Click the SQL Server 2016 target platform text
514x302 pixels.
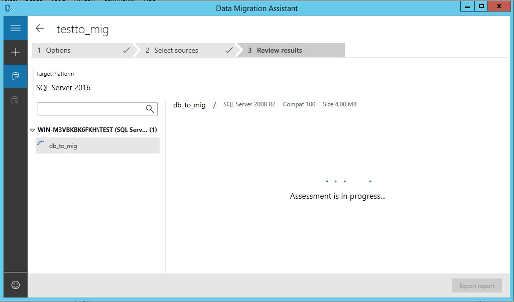pos(63,88)
